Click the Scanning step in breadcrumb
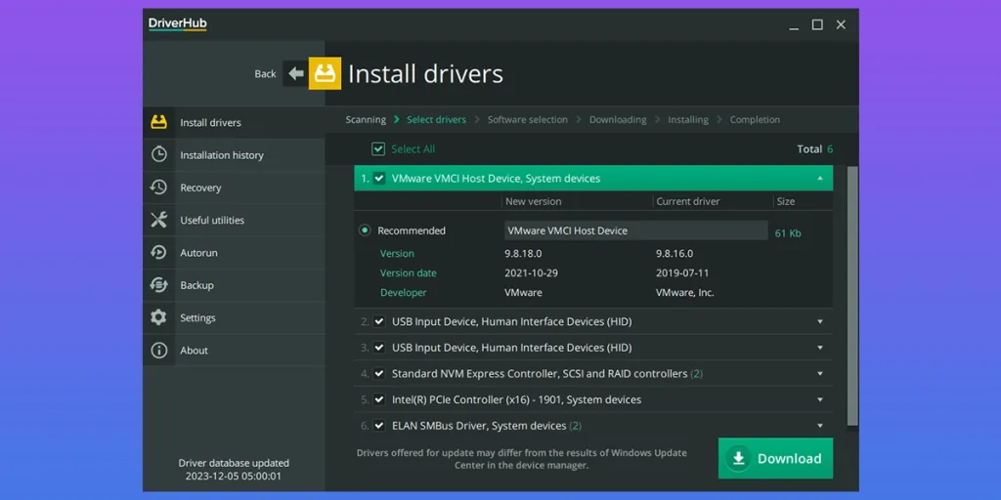The height and width of the screenshot is (500, 1001). coord(366,120)
